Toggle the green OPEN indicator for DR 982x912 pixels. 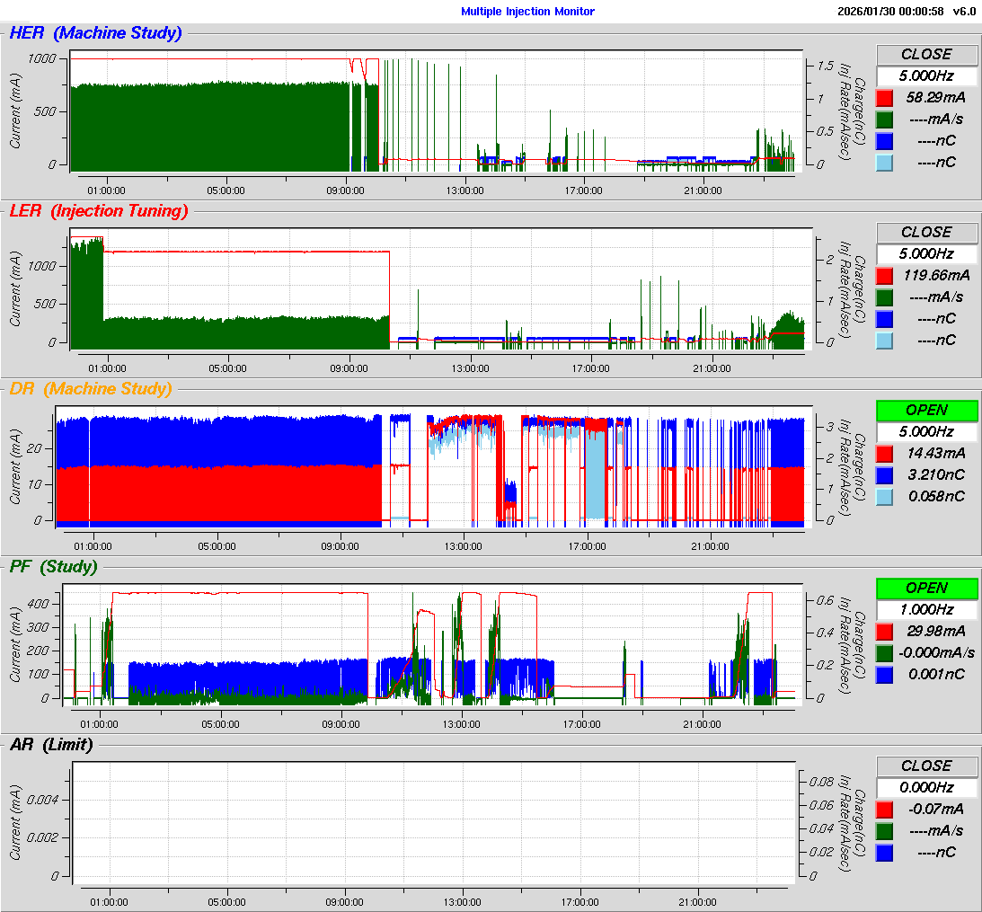926,410
